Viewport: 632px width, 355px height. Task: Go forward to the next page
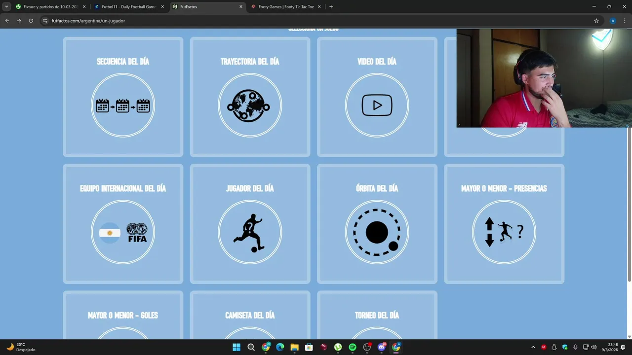click(19, 21)
